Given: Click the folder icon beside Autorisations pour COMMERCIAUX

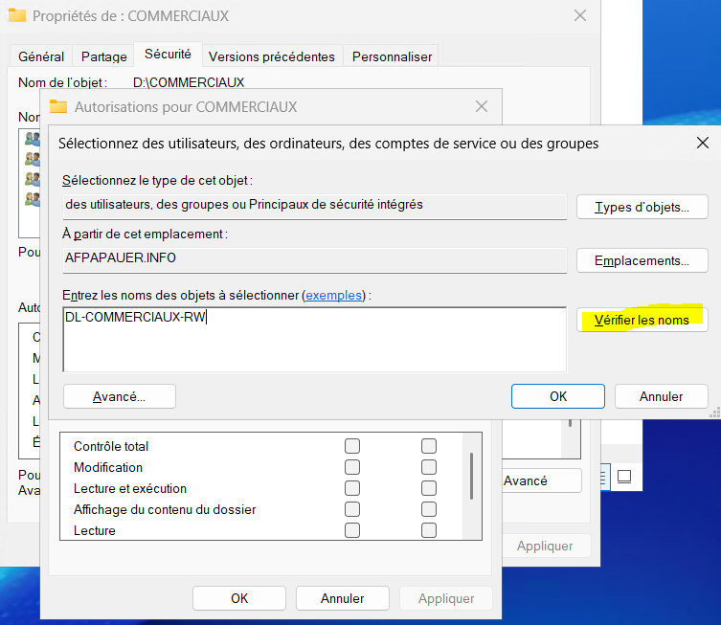Looking at the screenshot, I should (58, 106).
